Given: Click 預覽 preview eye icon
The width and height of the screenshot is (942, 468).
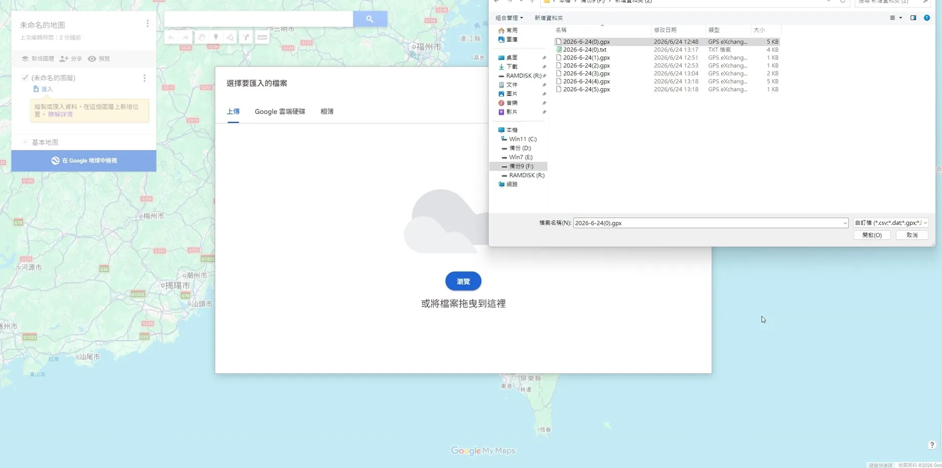Looking at the screenshot, I should [92, 59].
